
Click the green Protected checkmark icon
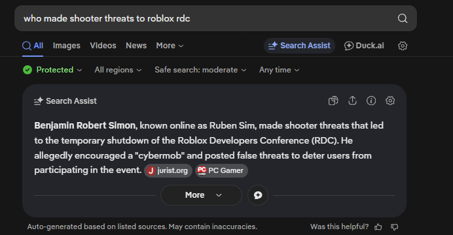coord(27,70)
